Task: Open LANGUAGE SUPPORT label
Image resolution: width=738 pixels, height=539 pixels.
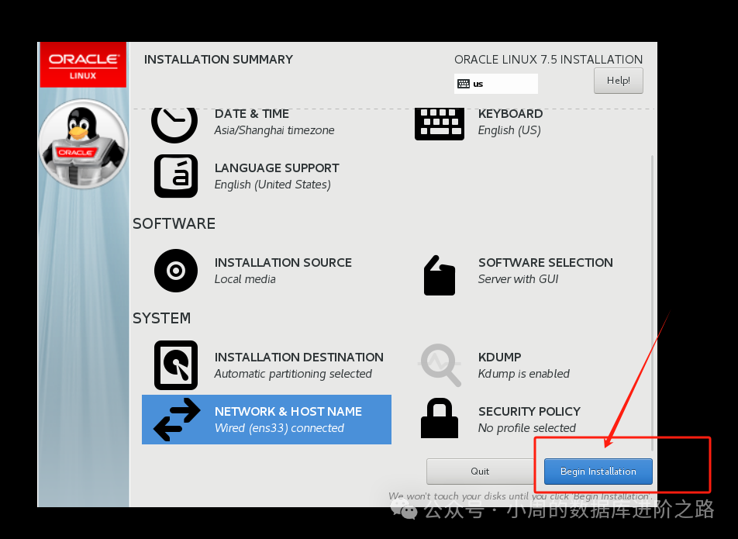Action: [x=277, y=168]
